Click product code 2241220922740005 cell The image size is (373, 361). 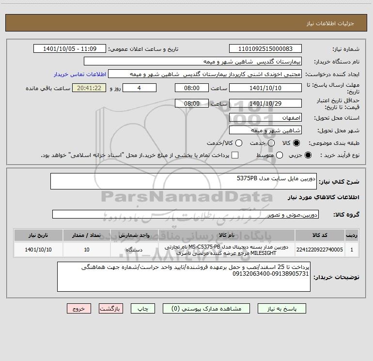(320, 250)
